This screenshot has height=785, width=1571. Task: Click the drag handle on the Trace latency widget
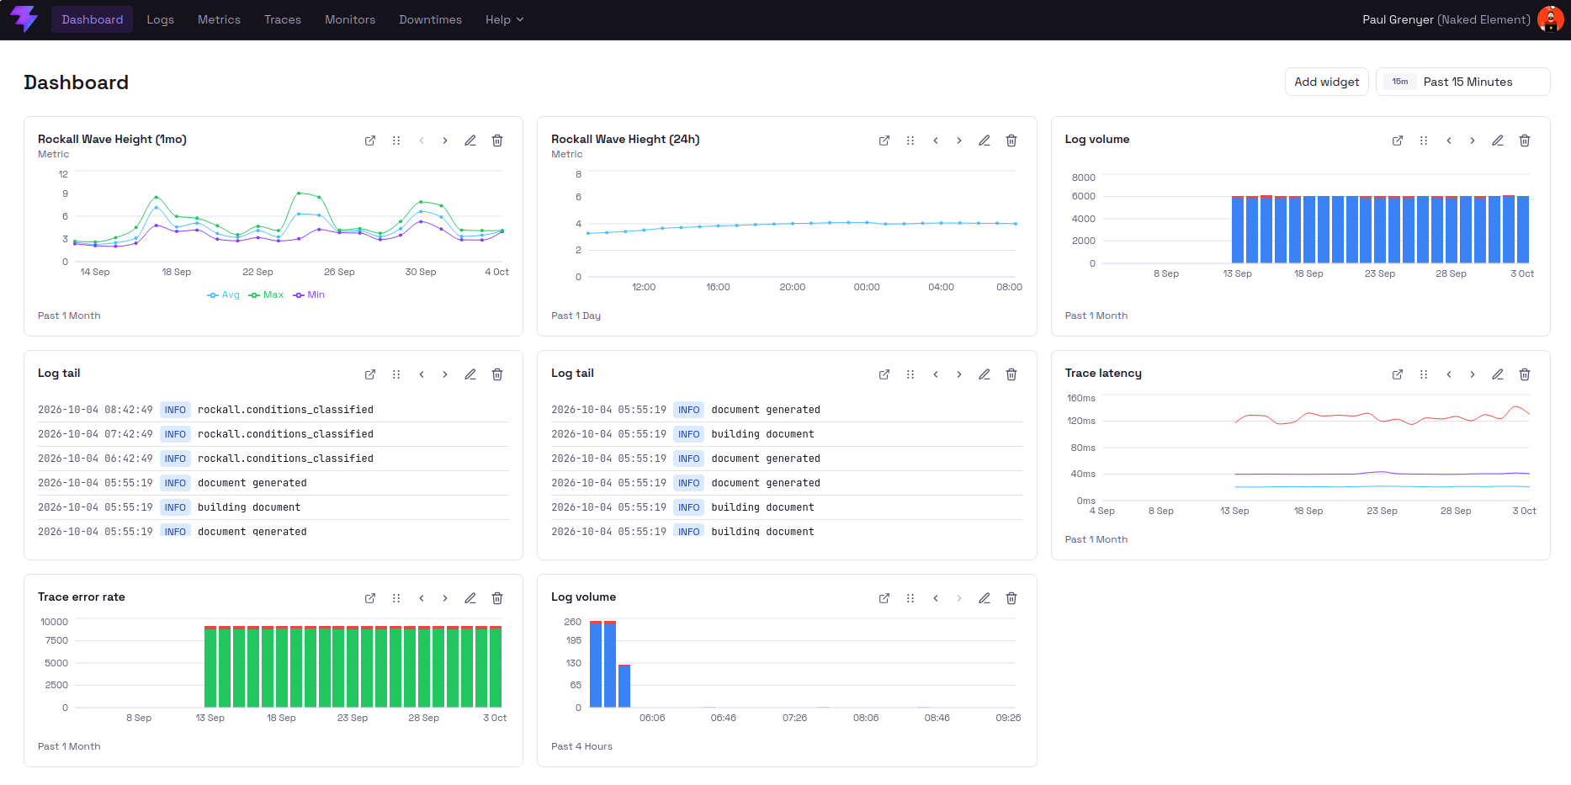pos(1424,374)
